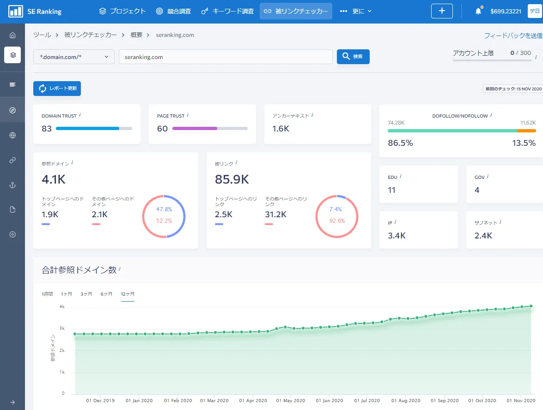Viewport: 543px width, 410px height.
Task: Switch chart range to 1ヶ月
Action: tap(67, 294)
